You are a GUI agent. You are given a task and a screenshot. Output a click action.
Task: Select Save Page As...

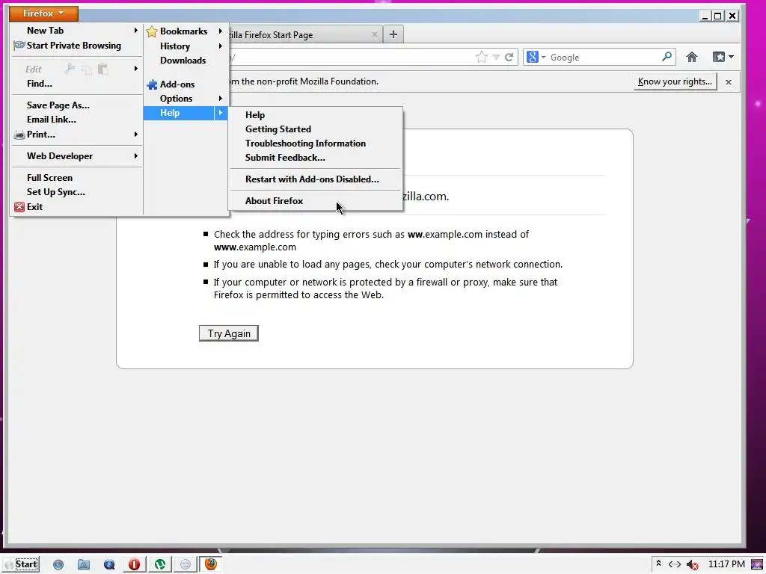[x=58, y=105]
